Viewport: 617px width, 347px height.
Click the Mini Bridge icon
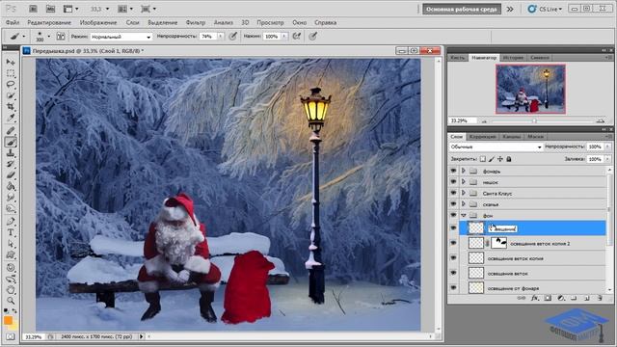[x=50, y=9]
